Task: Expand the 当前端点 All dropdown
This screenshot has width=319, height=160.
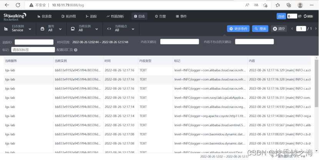Action: (x=121, y=29)
